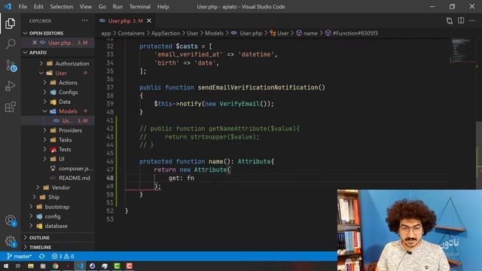
Task: Expand the Providers folder
Action: click(58, 130)
